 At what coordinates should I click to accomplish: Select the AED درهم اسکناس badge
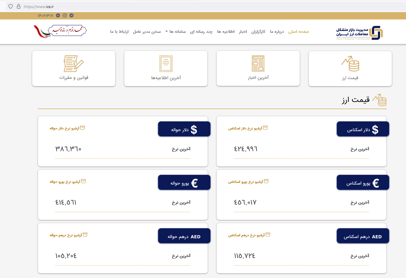pyautogui.click(x=363, y=236)
